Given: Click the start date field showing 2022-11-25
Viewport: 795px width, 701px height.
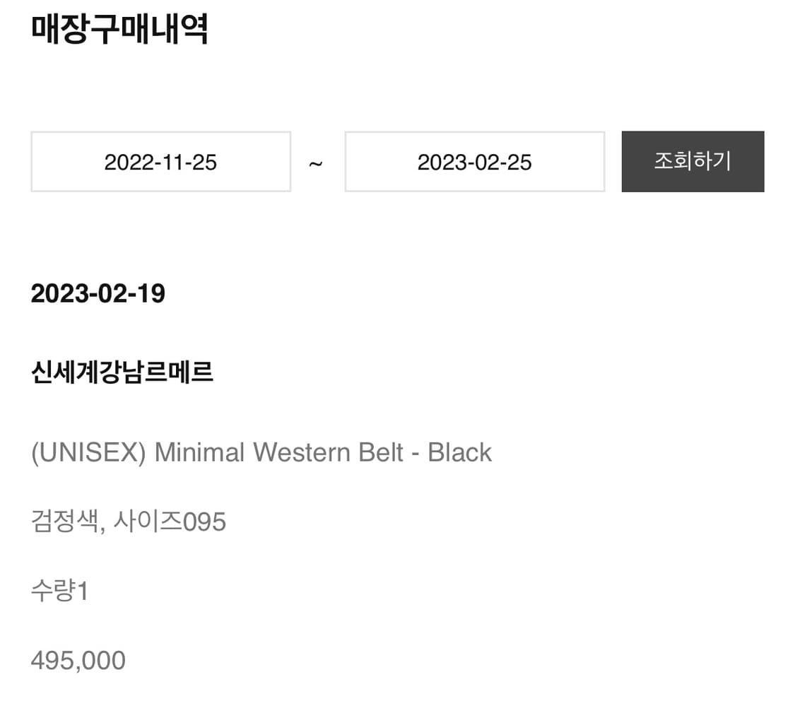Looking at the screenshot, I should click(160, 161).
